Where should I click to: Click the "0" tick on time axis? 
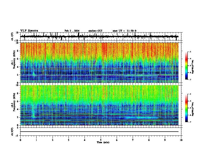(x=20, y=140)
